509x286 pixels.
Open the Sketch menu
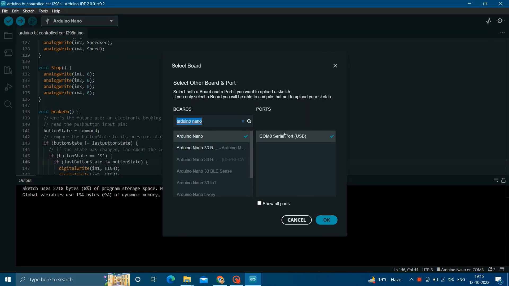[x=28, y=11]
